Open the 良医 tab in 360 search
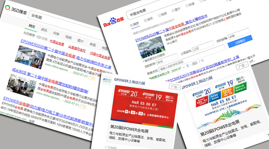 tap(93, 44)
